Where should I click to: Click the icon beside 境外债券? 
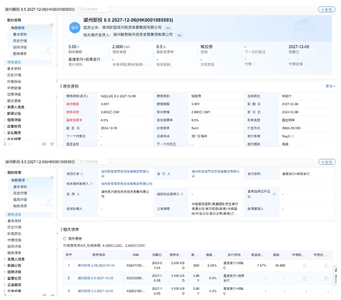pyautogui.click(x=64, y=239)
